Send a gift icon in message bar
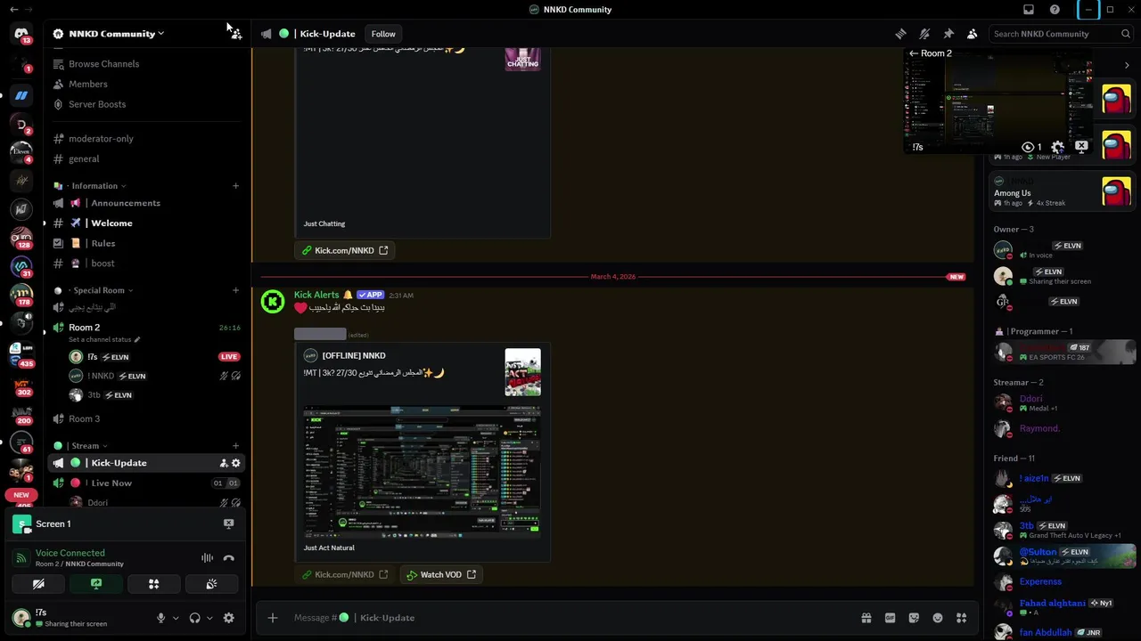1141x641 pixels. [866, 618]
